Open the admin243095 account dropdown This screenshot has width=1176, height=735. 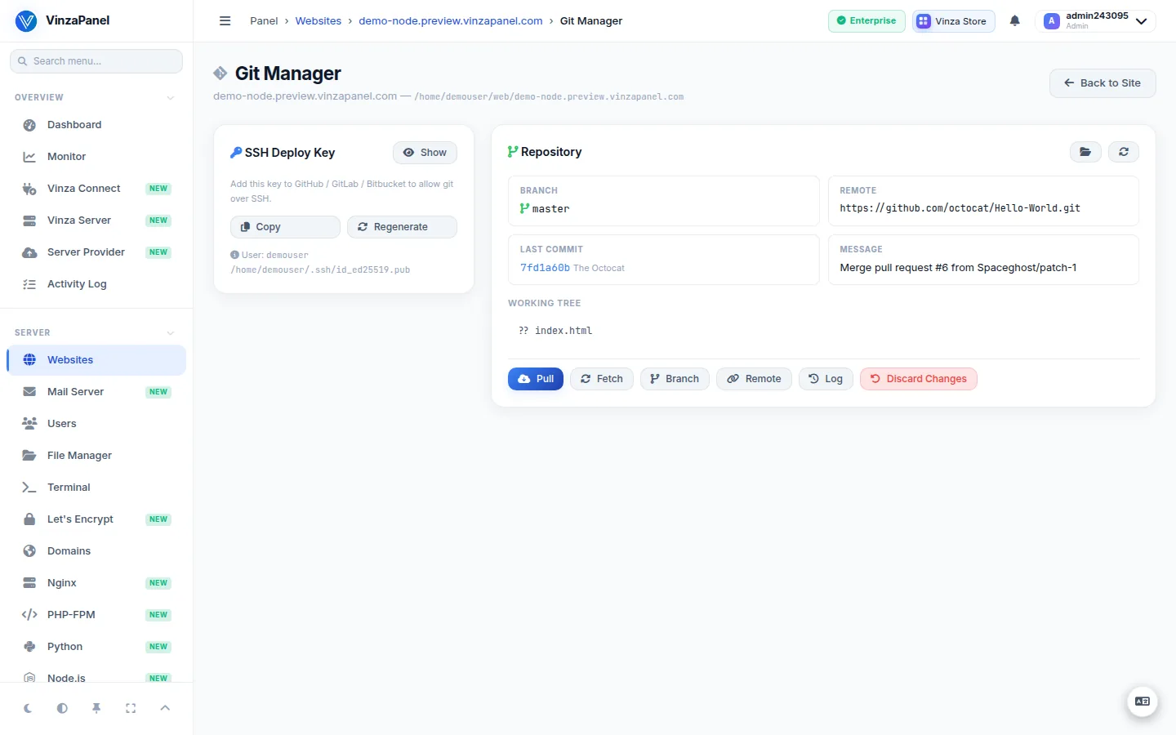click(x=1095, y=21)
